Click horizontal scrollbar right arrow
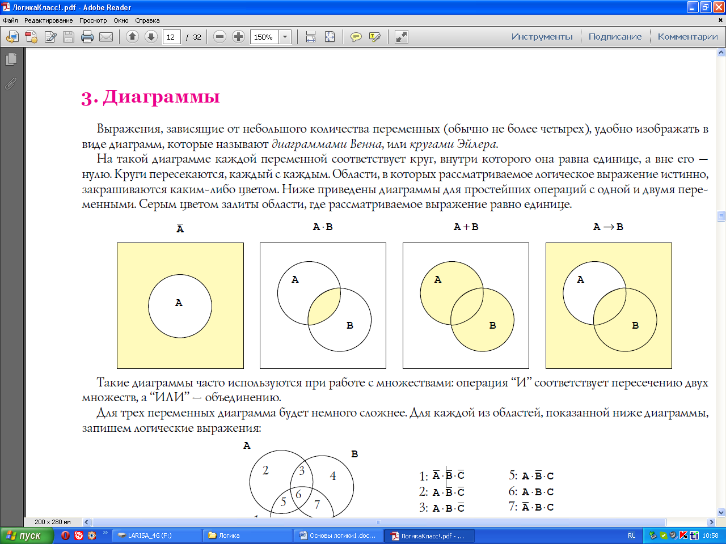726x544 pixels. pos(712,522)
